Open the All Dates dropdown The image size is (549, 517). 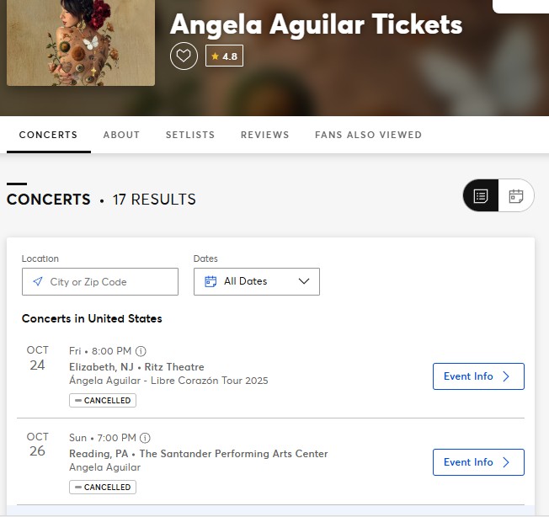(x=257, y=281)
